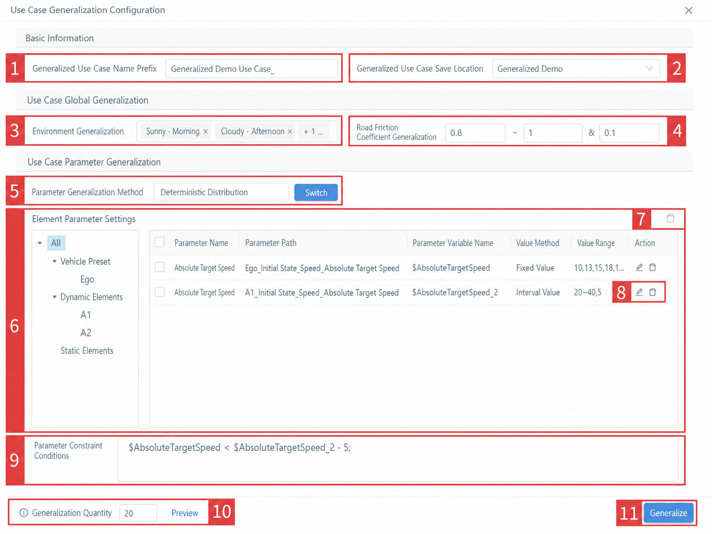Click the Switch button for generalization method
The width and height of the screenshot is (712, 534).
coord(316,193)
